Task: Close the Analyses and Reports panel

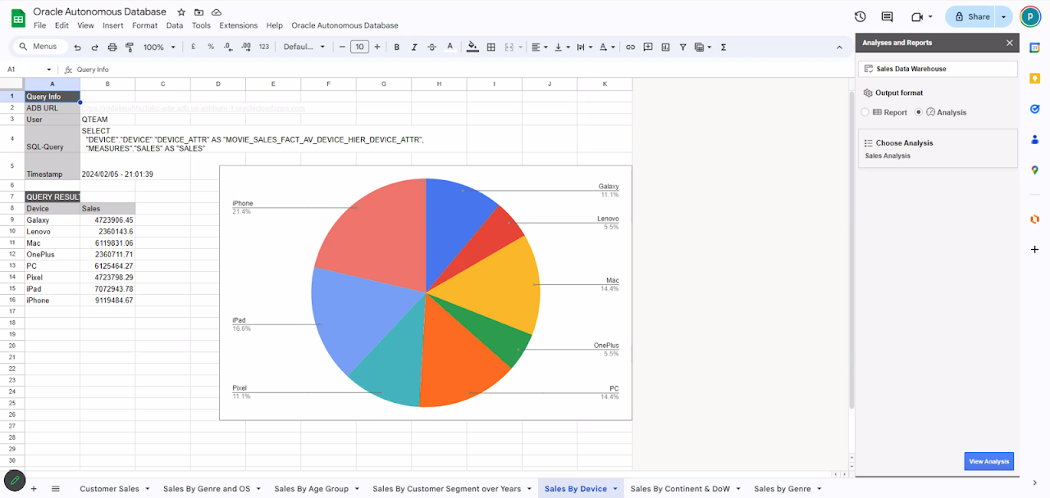Action: (x=1010, y=43)
